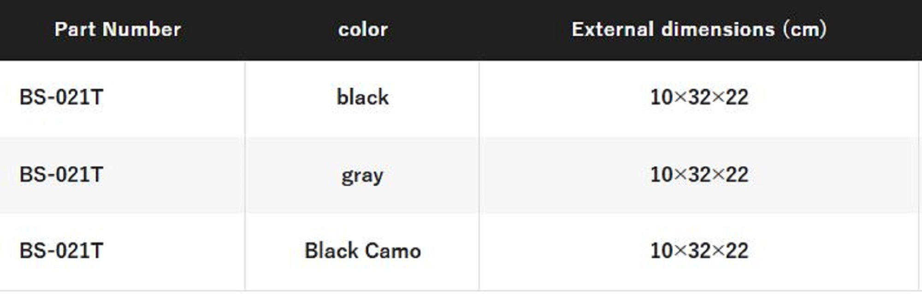
Task: Select the Black Camo row's dimensions value
Action: tap(699, 251)
